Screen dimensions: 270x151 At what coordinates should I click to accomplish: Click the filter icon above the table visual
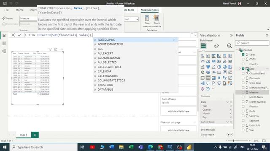tap(50, 49)
